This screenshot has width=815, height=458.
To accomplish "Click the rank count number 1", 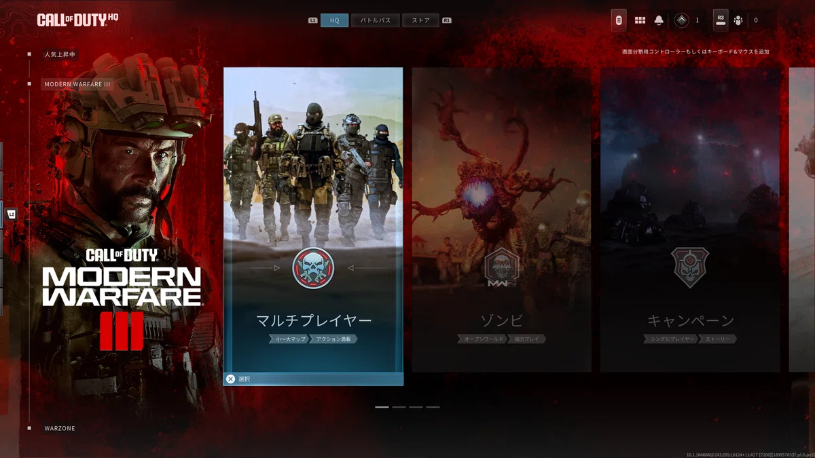I will [x=698, y=20].
